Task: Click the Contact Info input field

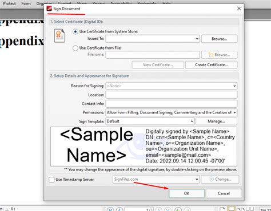Action: click(x=172, y=104)
